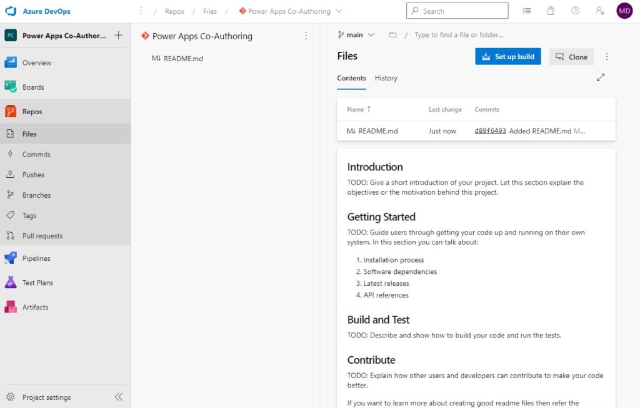Click the Clone button

(571, 57)
